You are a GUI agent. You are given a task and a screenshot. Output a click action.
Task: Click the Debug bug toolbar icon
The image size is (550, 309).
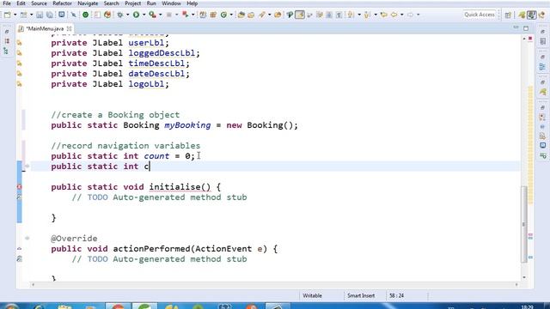point(120,15)
